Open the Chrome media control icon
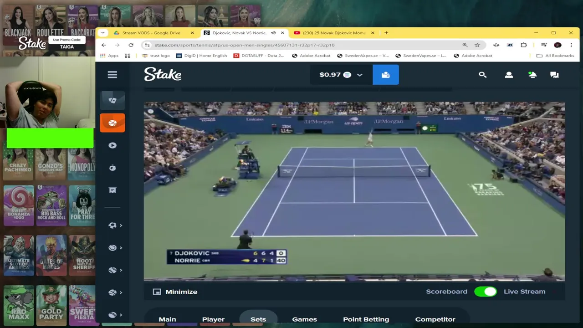This screenshot has width=583, height=328. tap(544, 45)
